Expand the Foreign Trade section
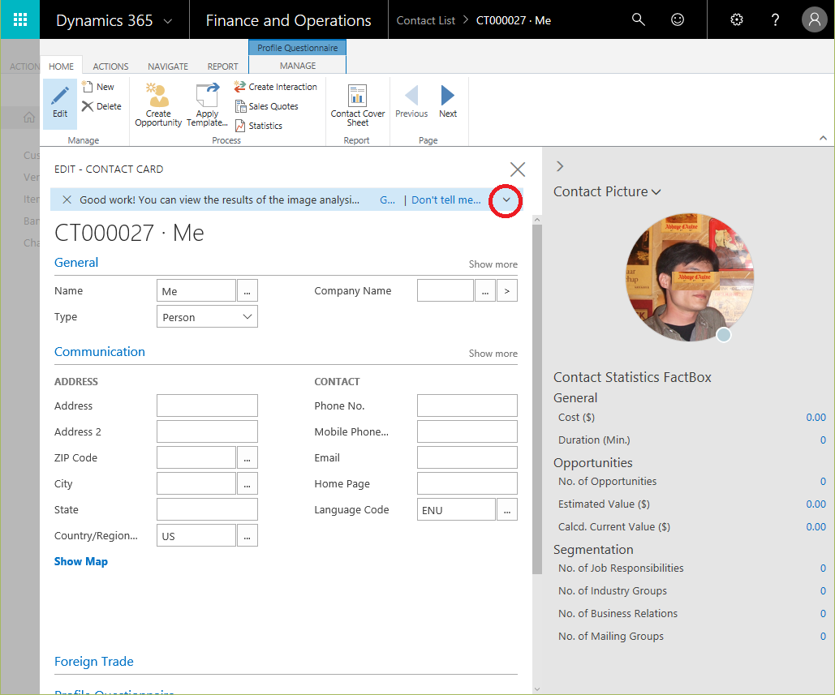The width and height of the screenshot is (835, 695). click(94, 662)
